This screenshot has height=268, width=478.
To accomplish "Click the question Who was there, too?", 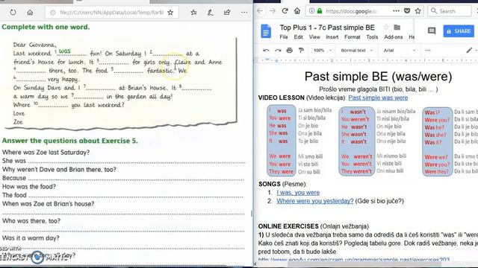I will click(31, 221).
